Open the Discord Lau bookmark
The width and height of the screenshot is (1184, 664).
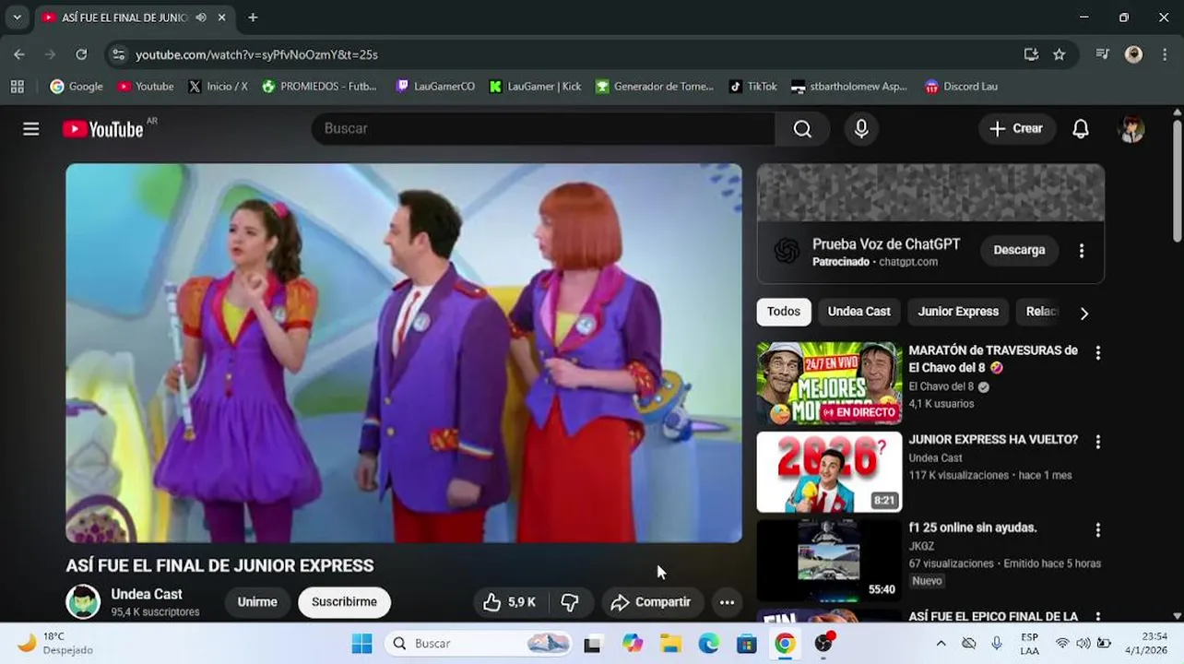tap(961, 87)
